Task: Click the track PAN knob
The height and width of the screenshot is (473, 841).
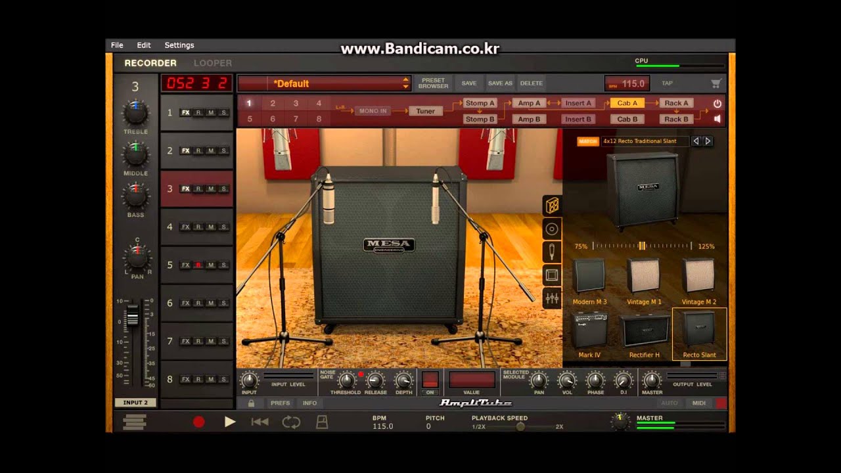Action: [x=137, y=258]
